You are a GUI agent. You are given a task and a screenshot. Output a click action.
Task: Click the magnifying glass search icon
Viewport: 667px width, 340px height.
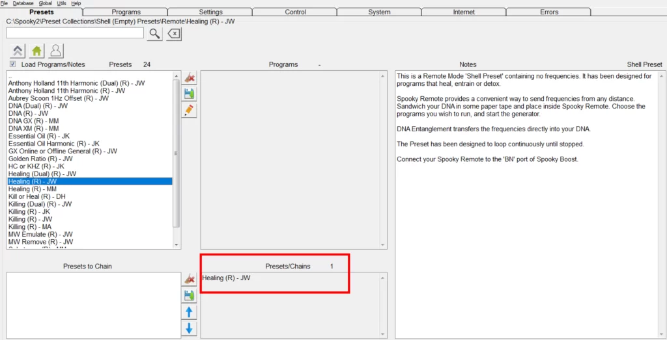pos(154,34)
